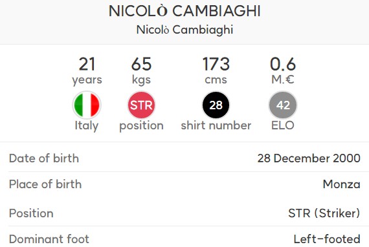
Task: Click the 0.6 M.€ market value
Action: click(283, 70)
